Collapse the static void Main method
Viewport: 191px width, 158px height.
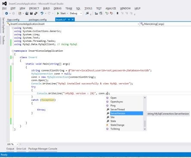tap(12, 64)
